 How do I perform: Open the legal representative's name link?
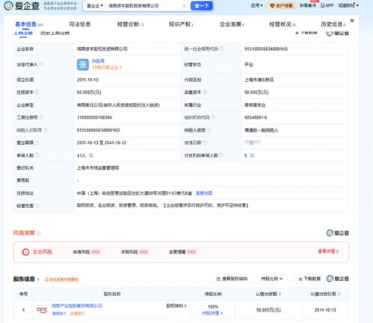tap(98, 61)
